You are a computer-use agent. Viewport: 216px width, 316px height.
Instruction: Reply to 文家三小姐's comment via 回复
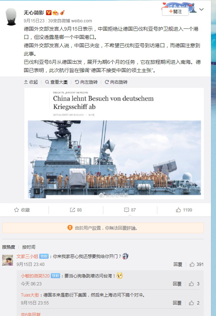click(x=178, y=264)
